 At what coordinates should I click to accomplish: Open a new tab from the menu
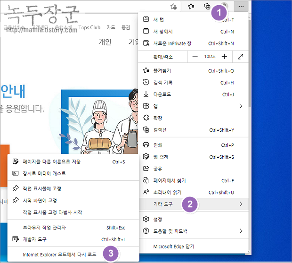(193, 20)
